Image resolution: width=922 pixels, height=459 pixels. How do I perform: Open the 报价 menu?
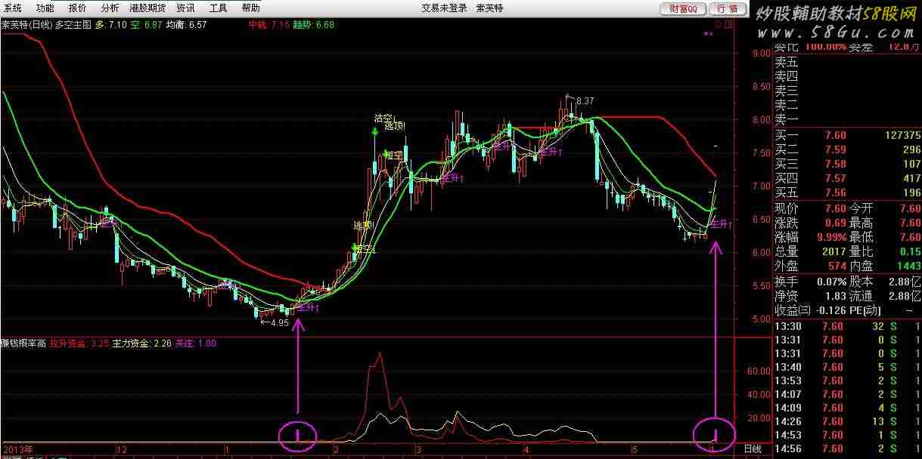pyautogui.click(x=77, y=8)
